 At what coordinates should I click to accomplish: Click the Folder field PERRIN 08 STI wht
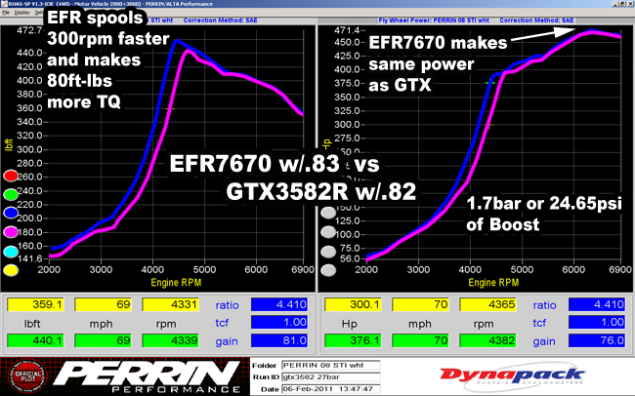click(331, 365)
